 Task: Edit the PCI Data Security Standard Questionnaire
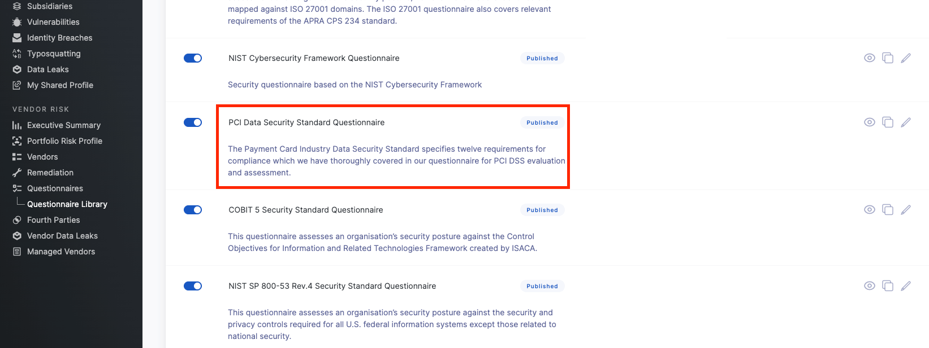tap(906, 122)
